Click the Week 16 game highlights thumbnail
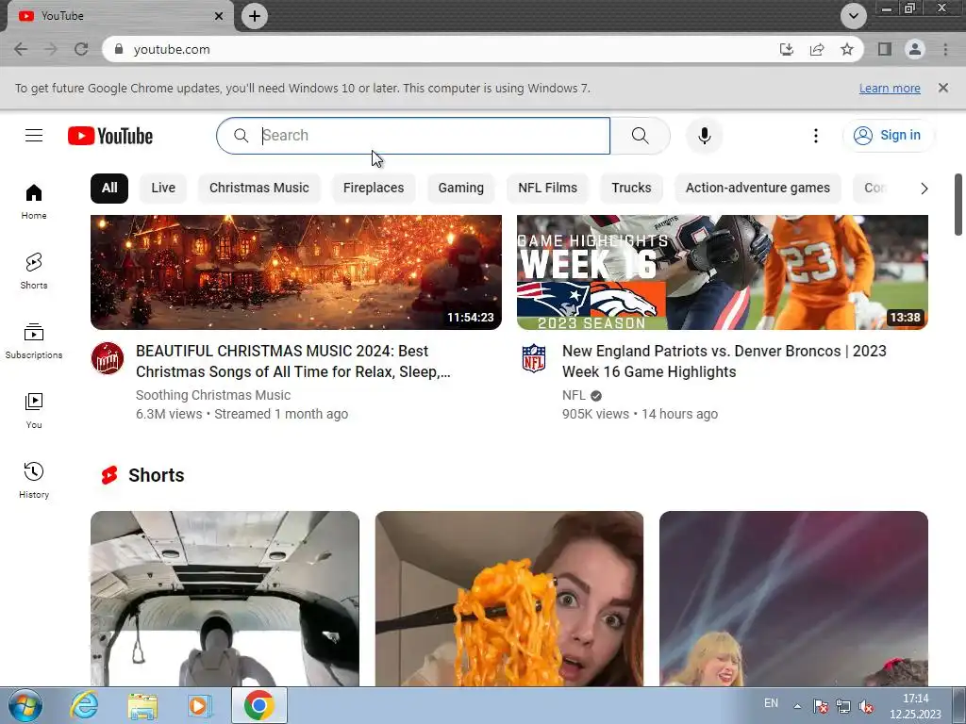Viewport: 966px width, 724px height. click(722, 272)
